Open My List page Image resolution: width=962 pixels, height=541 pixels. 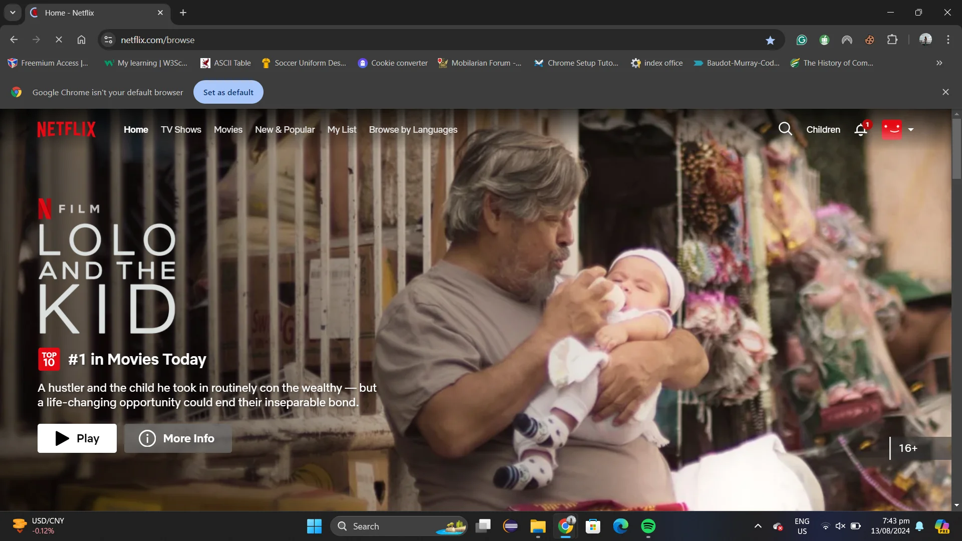point(342,130)
